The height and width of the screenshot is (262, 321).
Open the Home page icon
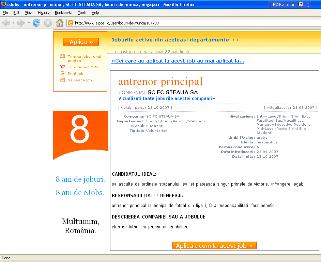60,23
